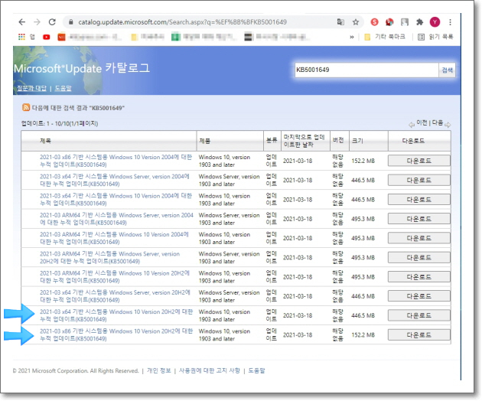The height and width of the screenshot is (401, 482).
Task: Click the RSS feed icon beside search results
Action: click(x=26, y=107)
